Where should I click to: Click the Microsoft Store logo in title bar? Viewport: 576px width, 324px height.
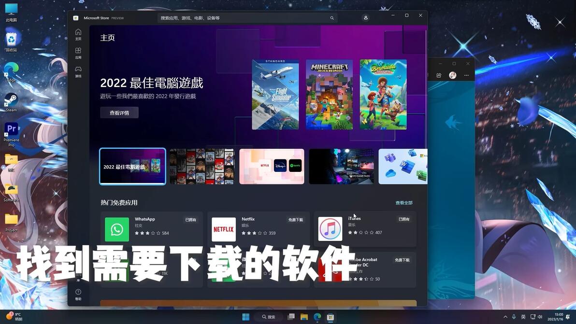(76, 18)
